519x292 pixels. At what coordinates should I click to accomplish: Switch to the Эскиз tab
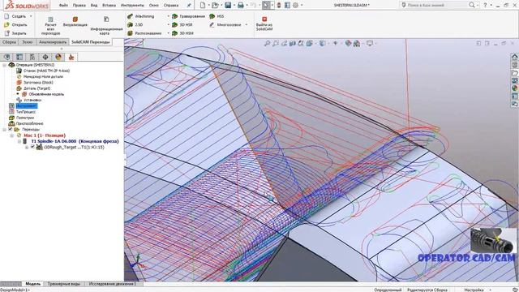(27, 42)
